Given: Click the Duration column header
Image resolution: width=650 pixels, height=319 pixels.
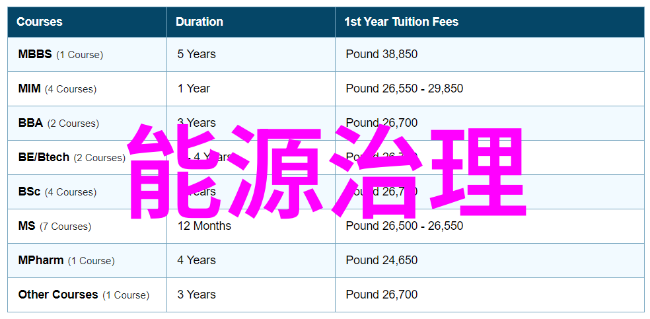Looking at the screenshot, I should coord(199,22).
